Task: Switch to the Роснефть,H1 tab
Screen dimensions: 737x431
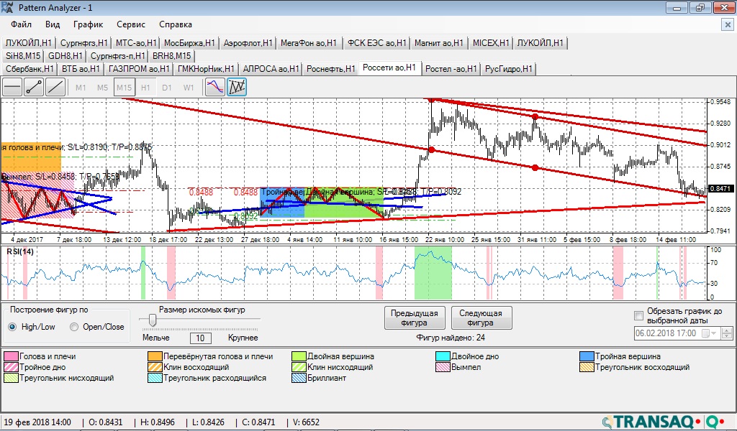Action: (x=331, y=69)
